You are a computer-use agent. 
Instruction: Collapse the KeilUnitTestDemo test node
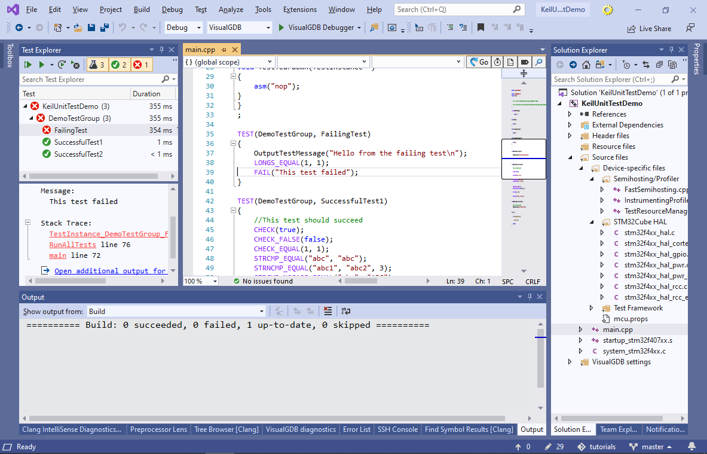[x=25, y=106]
